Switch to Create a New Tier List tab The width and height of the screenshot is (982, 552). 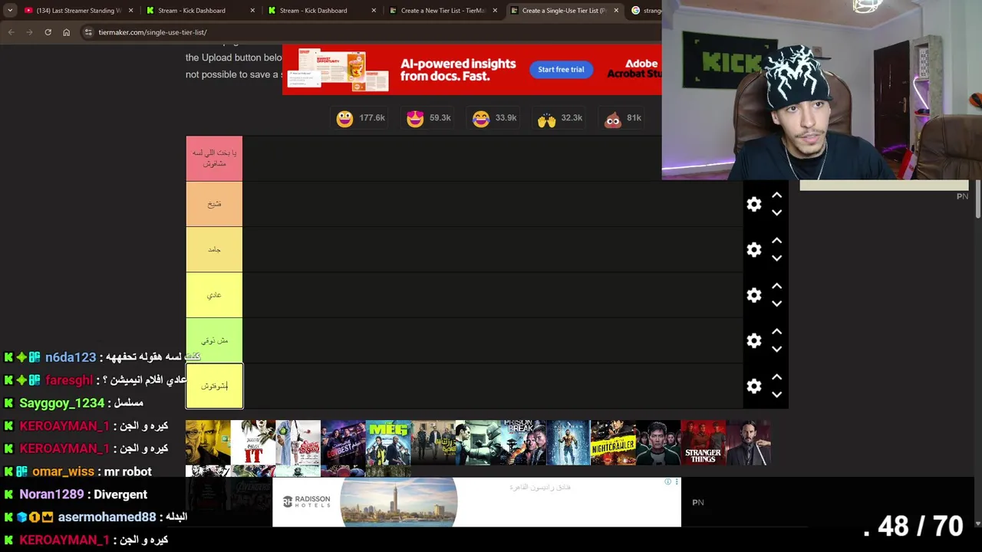(x=443, y=11)
